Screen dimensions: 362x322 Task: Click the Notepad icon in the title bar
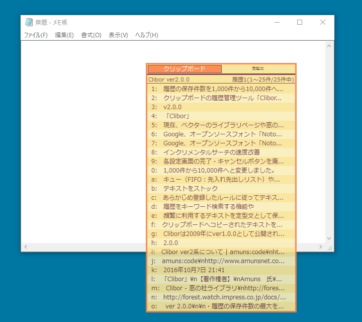[x=29, y=22]
